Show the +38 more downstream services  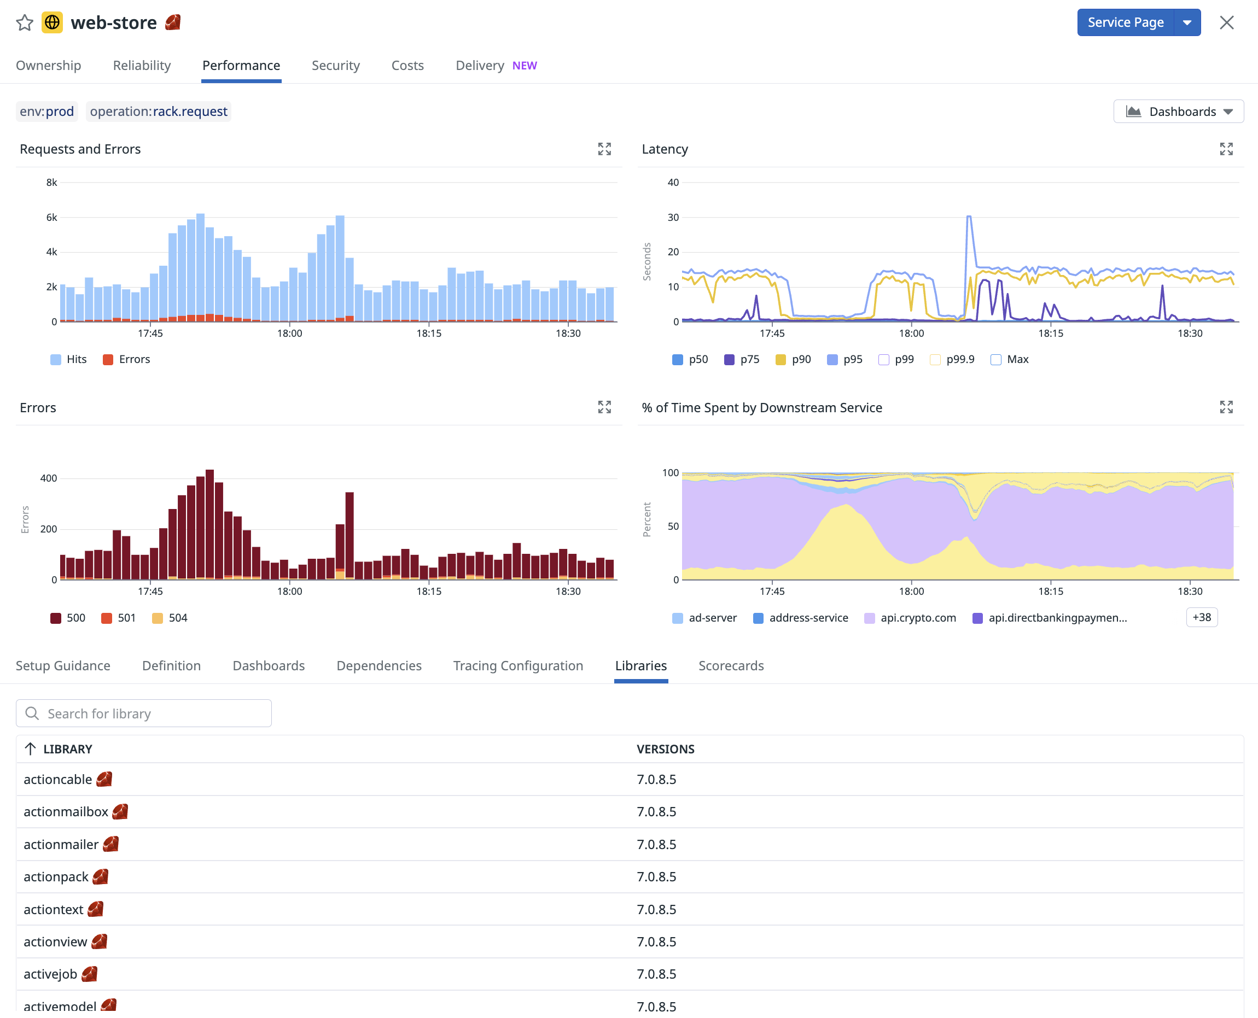pos(1202,617)
